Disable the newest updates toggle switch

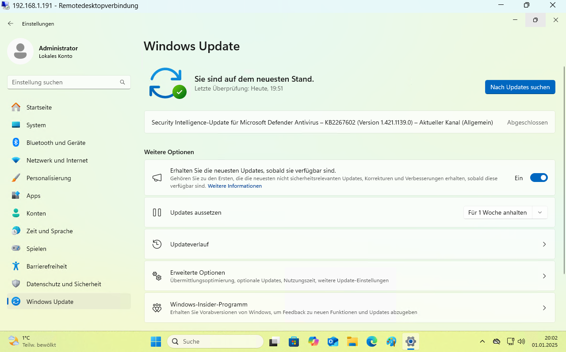539,178
